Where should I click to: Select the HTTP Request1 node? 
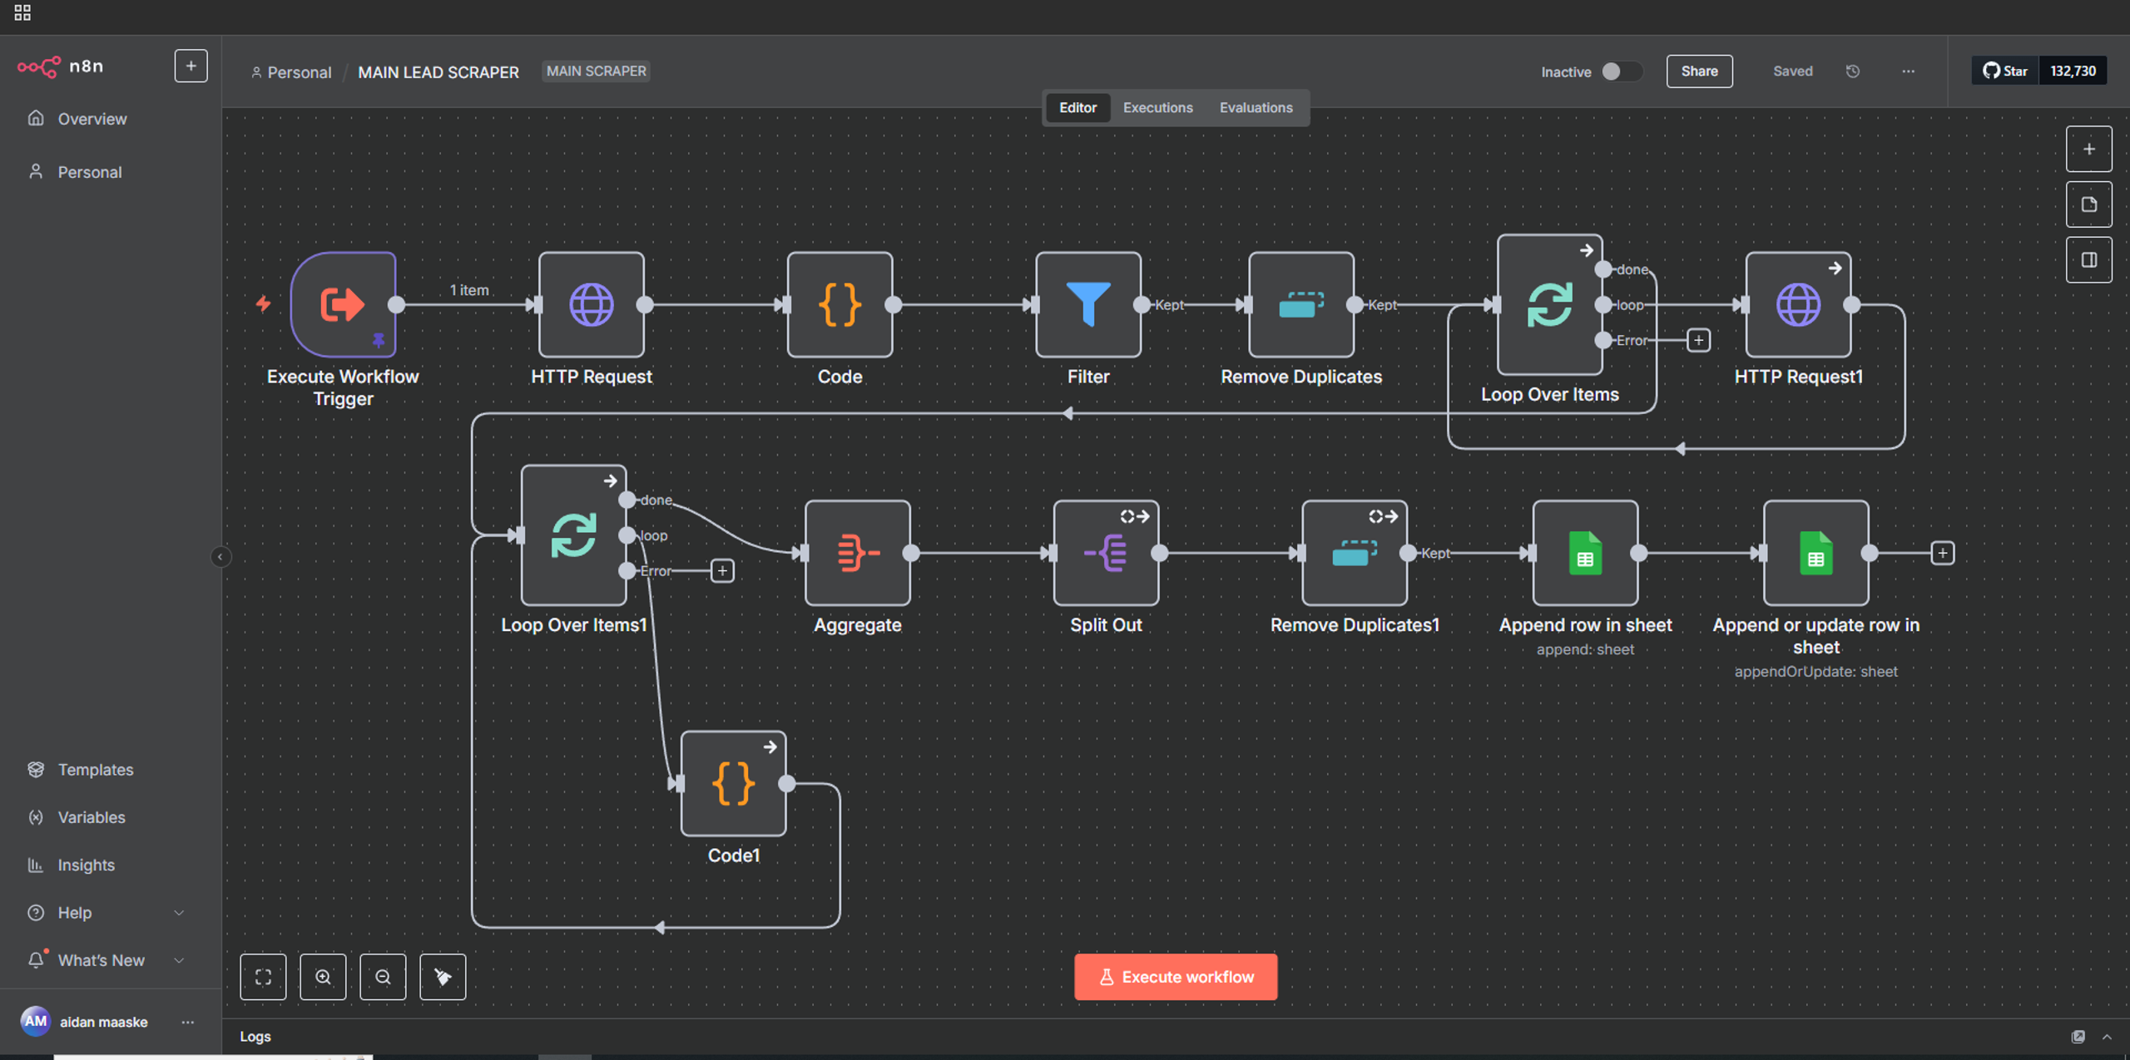tap(1798, 304)
